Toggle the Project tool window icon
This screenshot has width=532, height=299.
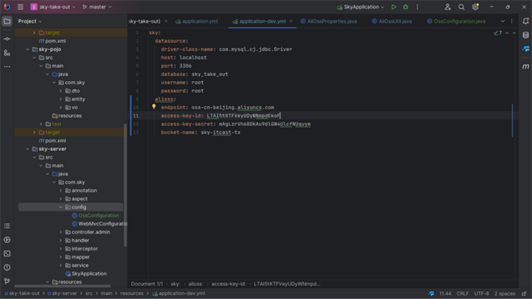pyautogui.click(x=7, y=21)
